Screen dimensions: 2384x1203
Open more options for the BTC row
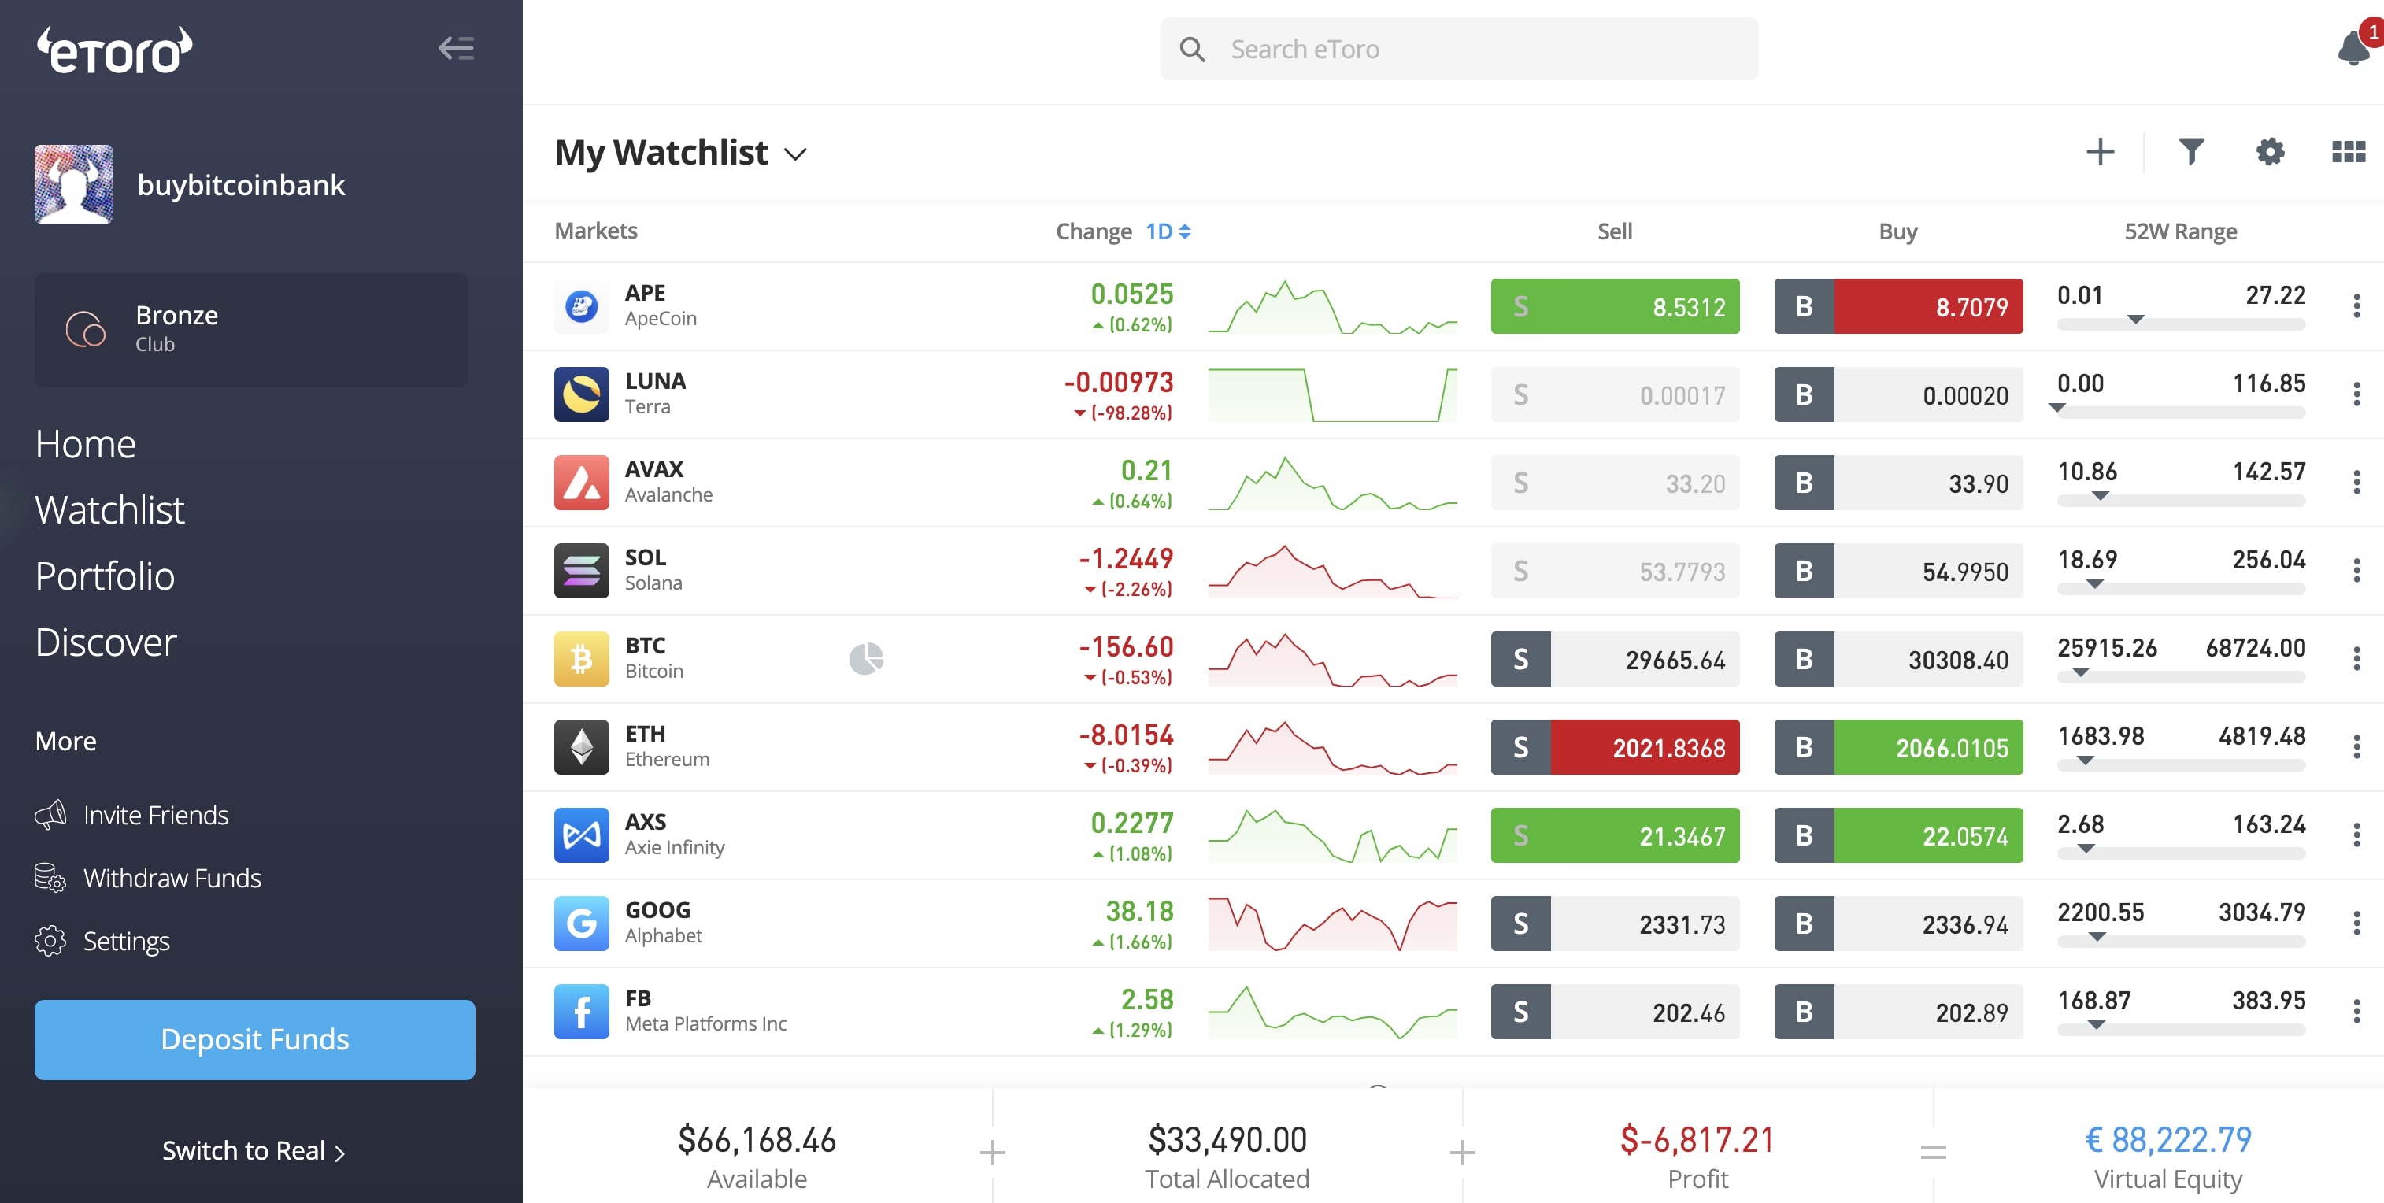[x=2356, y=659]
